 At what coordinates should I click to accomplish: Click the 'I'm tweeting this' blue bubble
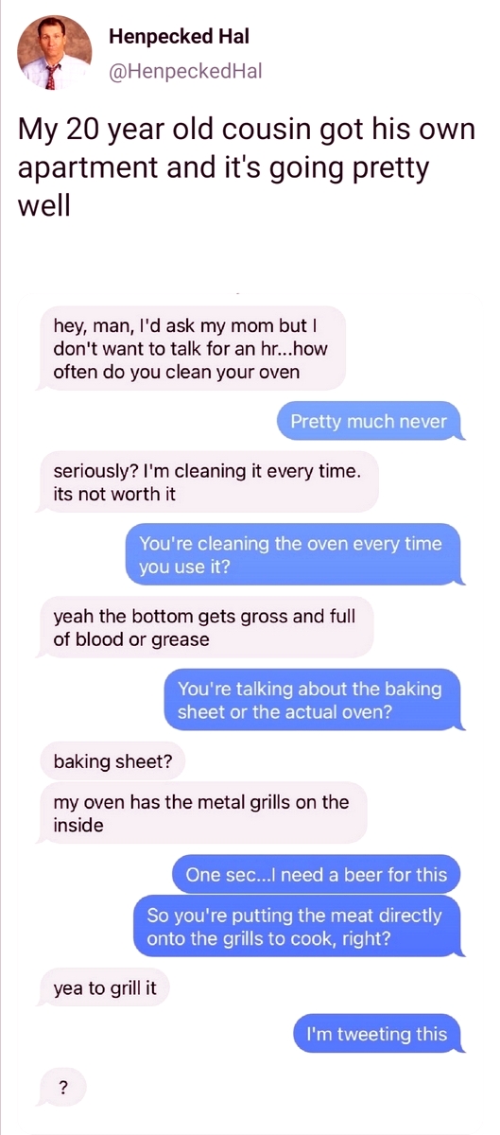pos(378,1034)
